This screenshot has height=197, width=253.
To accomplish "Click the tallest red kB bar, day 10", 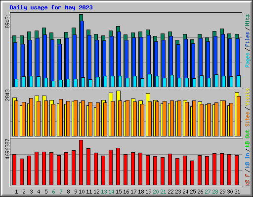I will [81, 163].
